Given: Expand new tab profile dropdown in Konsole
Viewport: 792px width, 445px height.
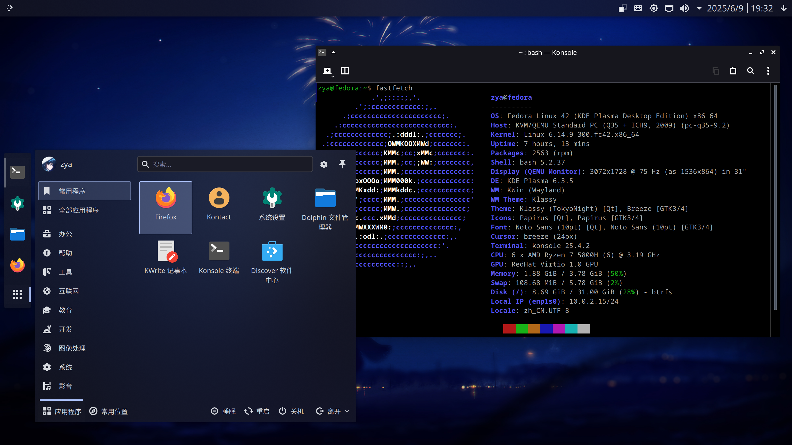Looking at the screenshot, I should [333, 76].
